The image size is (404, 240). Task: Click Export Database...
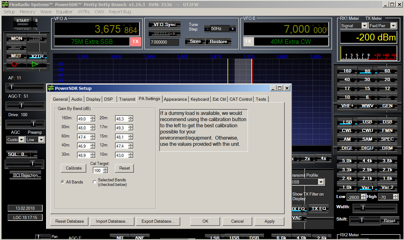click(158, 221)
